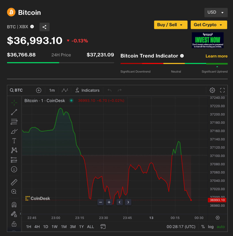Switch to the 1Y time range

point(81,227)
